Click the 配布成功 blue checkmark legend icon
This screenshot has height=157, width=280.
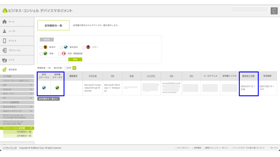tap(66, 47)
